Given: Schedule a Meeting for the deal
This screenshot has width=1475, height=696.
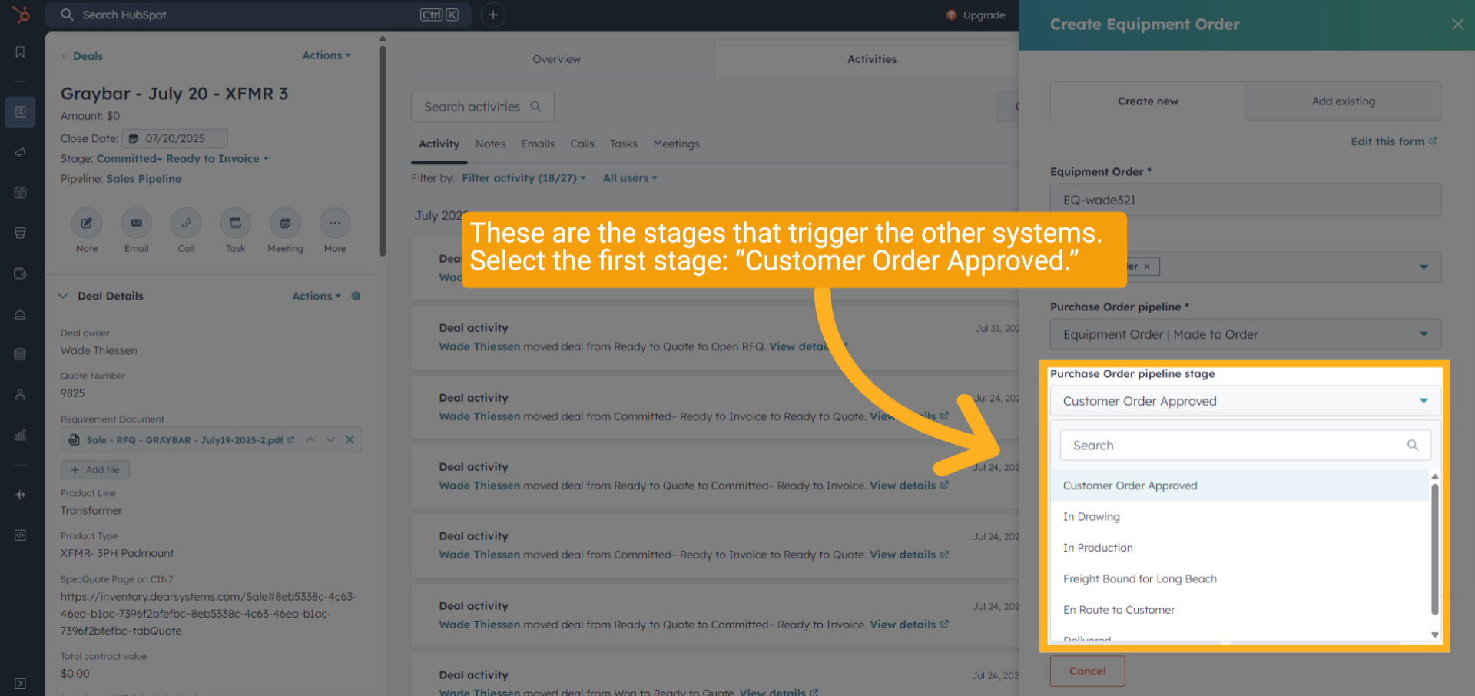Looking at the screenshot, I should pos(285,224).
